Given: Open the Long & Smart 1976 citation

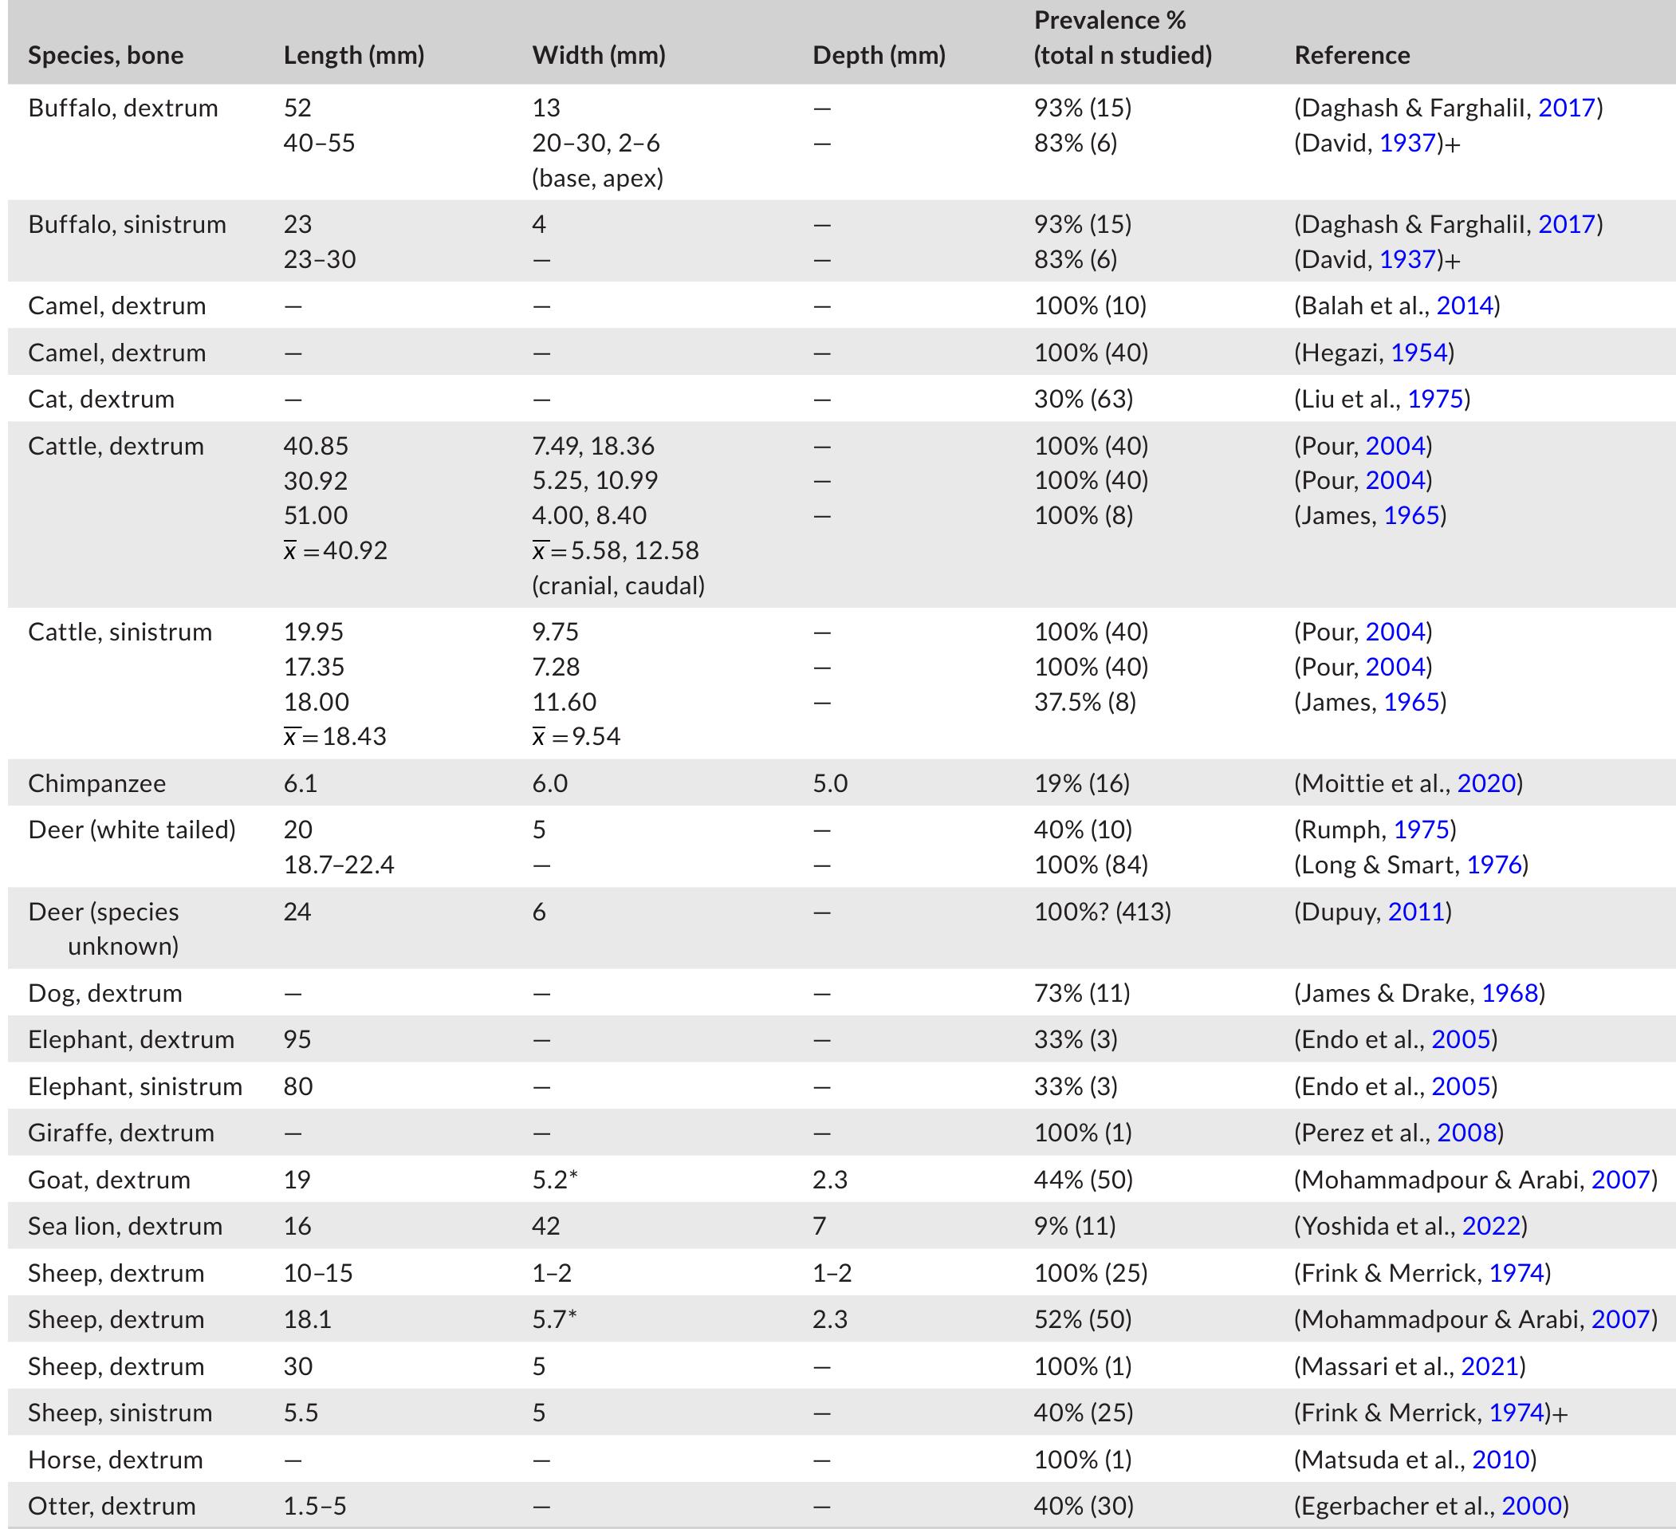Looking at the screenshot, I should [1494, 865].
